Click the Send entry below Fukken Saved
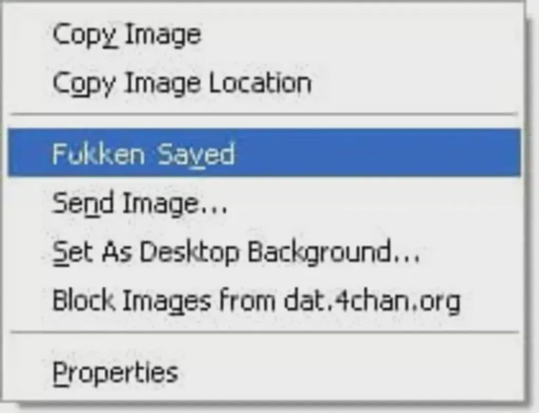Viewport: 539px width, 413px height. click(264, 204)
